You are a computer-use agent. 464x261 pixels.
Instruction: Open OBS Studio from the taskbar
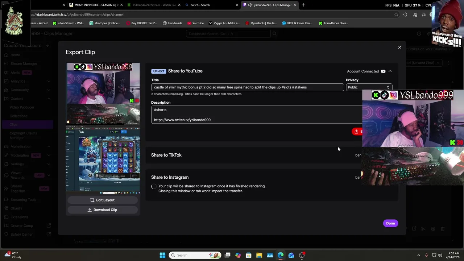pos(302,255)
